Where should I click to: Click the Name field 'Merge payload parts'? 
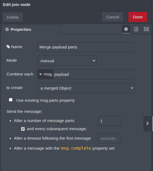coord(86,47)
